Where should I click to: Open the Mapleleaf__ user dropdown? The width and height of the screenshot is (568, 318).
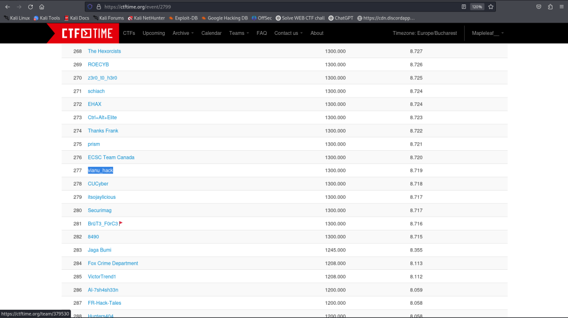tap(488, 33)
